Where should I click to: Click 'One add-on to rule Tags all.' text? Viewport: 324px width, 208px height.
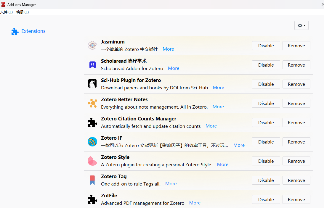(131, 184)
